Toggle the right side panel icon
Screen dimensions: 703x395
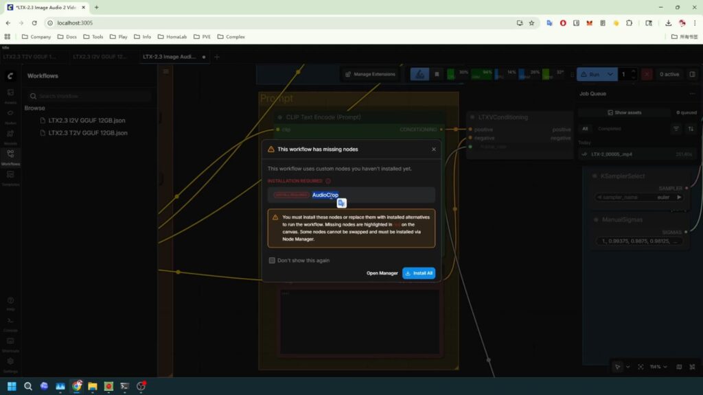(x=692, y=74)
